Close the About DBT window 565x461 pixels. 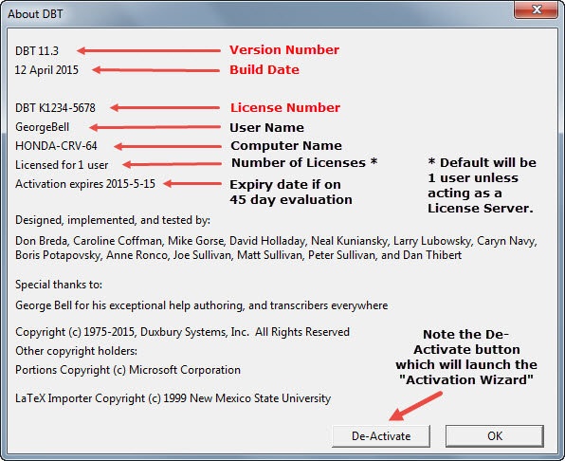tap(537, 9)
